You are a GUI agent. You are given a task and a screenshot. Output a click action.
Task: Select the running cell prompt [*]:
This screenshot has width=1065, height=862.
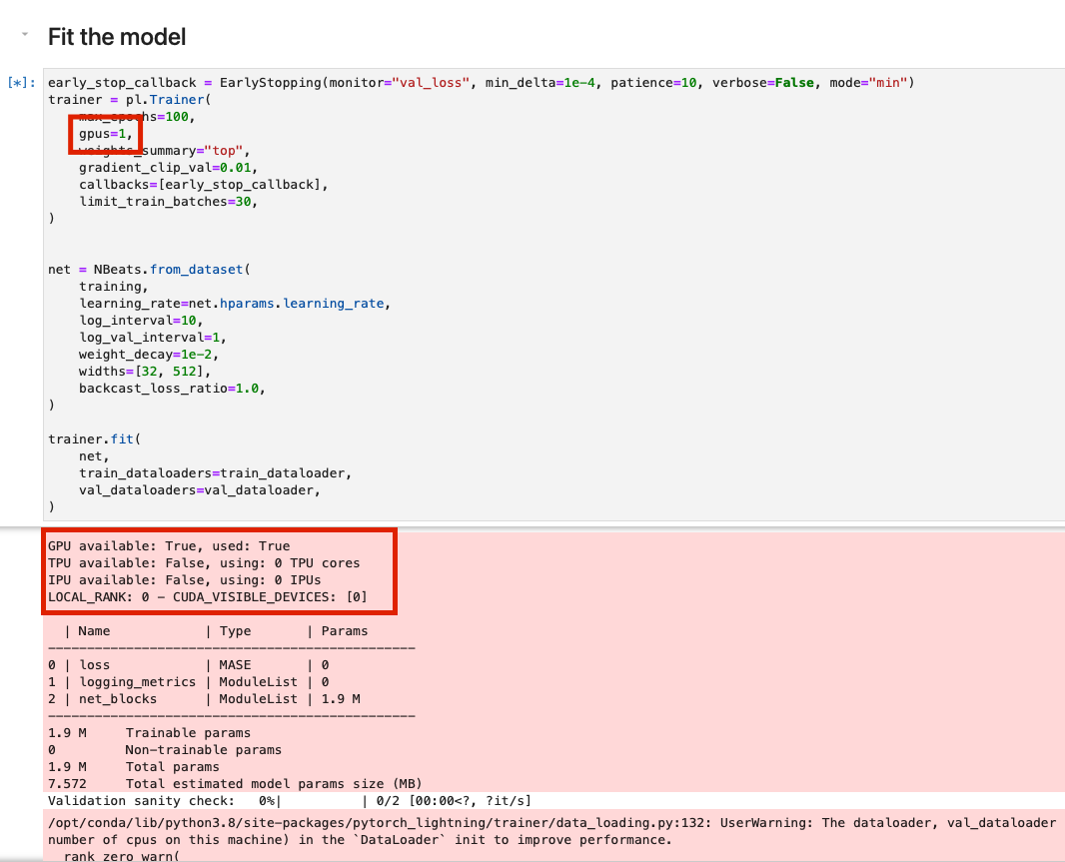click(21, 83)
